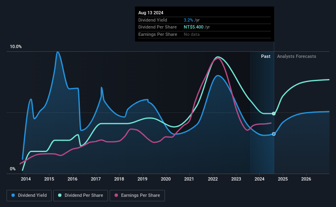
Task: Click the 'No data' earnings value
Action: pos(192,34)
